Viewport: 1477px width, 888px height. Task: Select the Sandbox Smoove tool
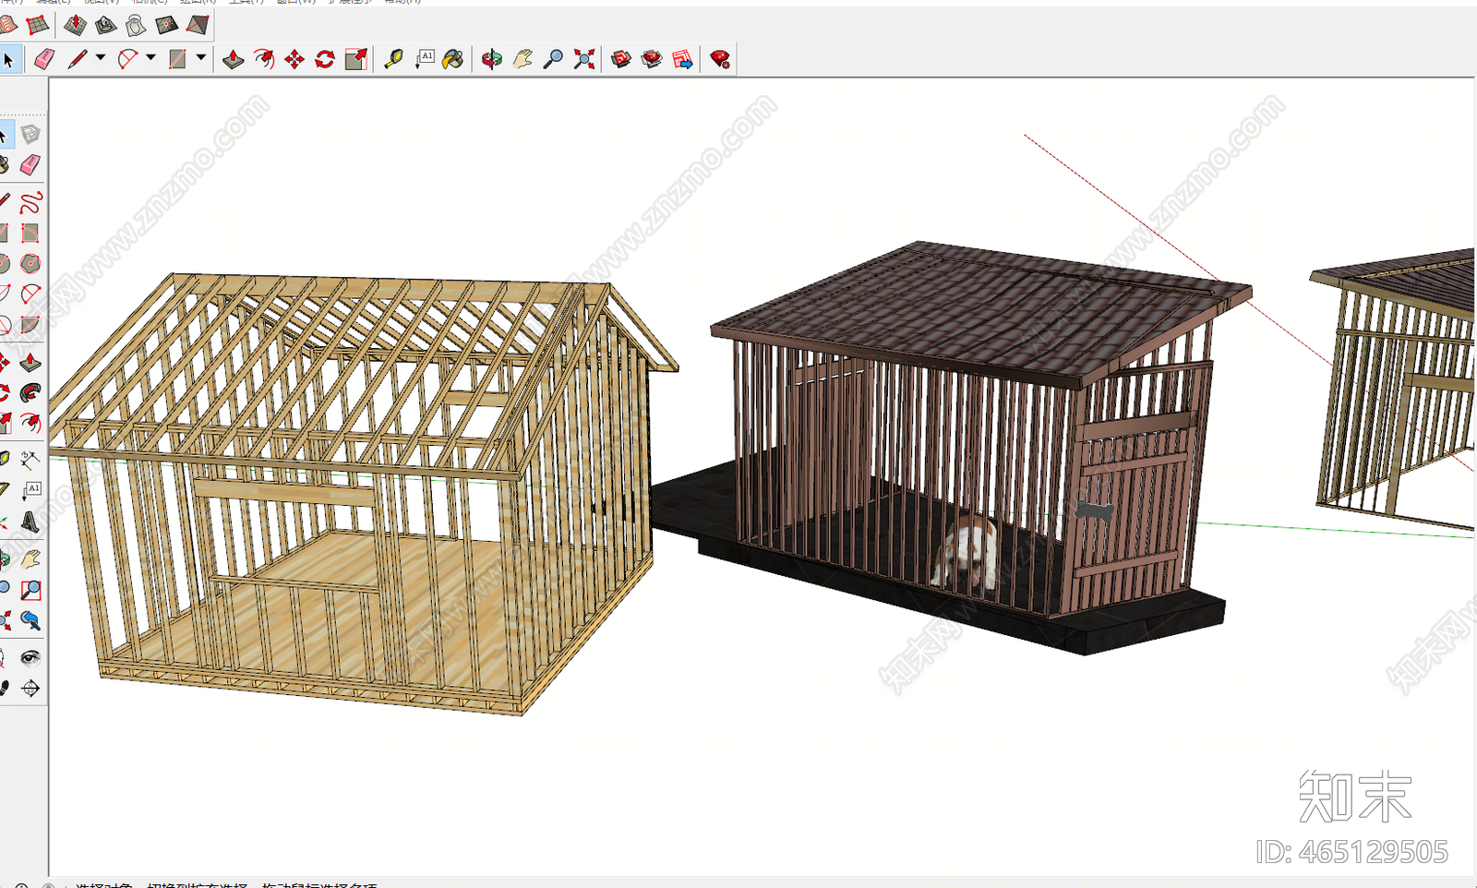tap(75, 25)
